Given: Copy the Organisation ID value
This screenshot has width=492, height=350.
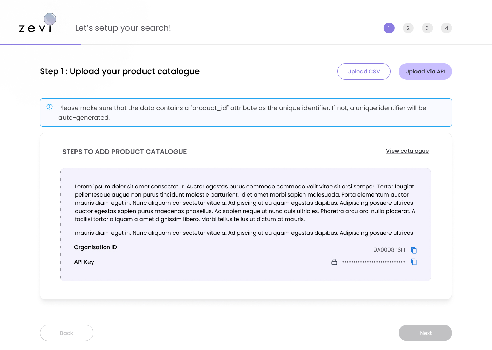Looking at the screenshot, I should 414,250.
